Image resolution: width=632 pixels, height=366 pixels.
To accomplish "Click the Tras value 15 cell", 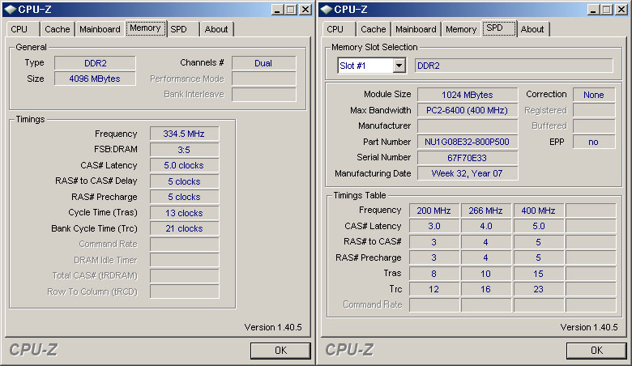I will click(539, 274).
